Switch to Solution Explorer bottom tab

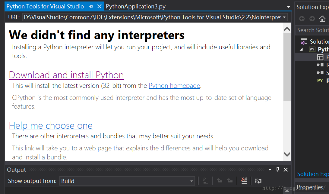click(x=313, y=174)
